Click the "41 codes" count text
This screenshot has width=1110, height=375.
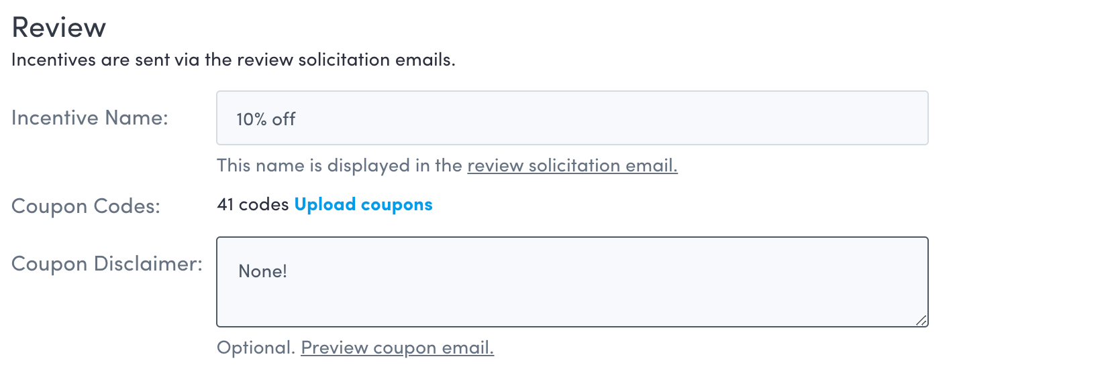point(253,205)
